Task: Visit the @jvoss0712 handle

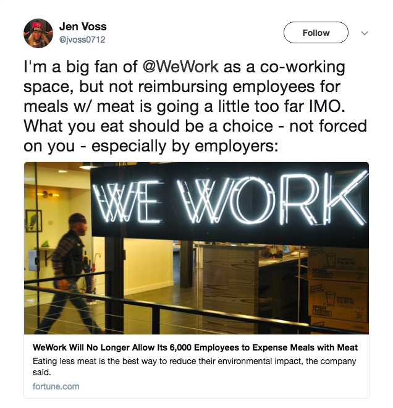Action: click(82, 40)
